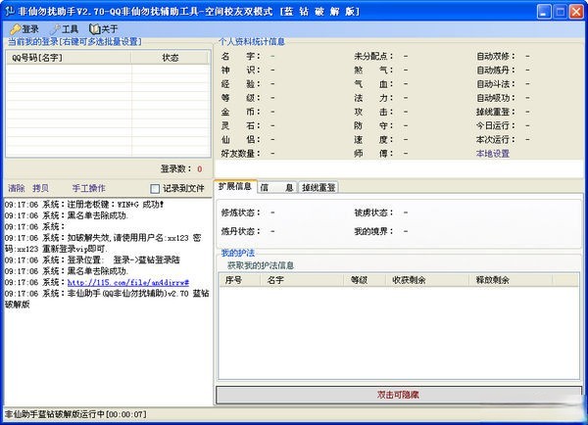The height and width of the screenshot is (425, 588).
Task: Open the 手工操作 manual operation link
Action: coord(88,188)
